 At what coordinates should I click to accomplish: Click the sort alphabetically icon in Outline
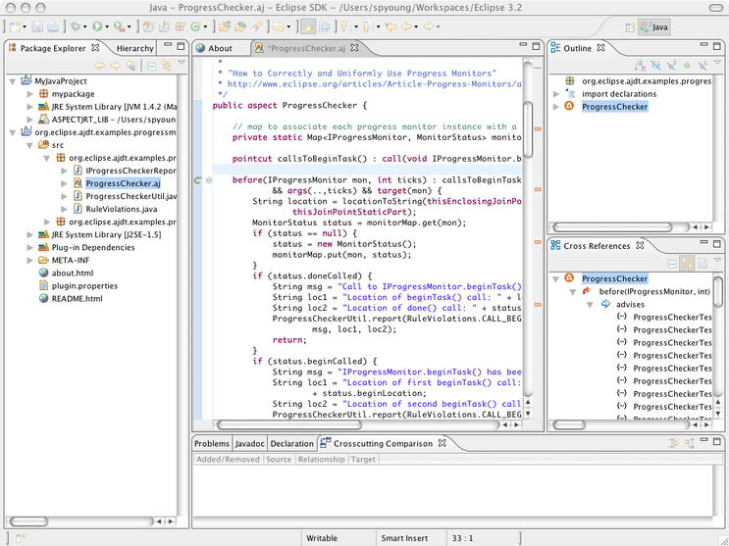click(x=639, y=66)
